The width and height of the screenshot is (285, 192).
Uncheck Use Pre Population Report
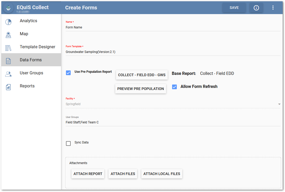click(x=68, y=73)
